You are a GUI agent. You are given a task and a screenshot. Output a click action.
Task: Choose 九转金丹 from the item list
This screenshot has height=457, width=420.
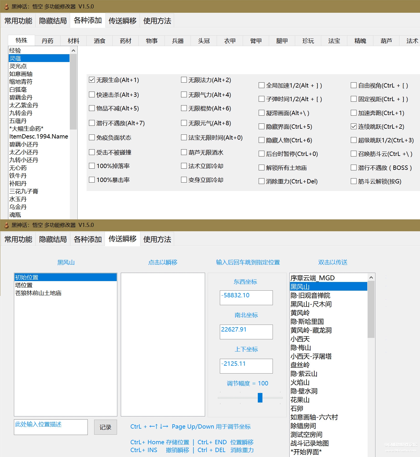(x=21, y=113)
